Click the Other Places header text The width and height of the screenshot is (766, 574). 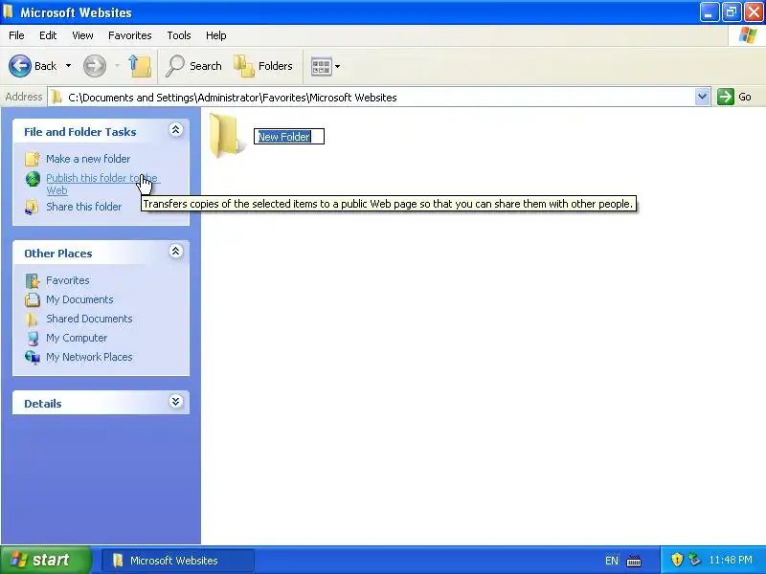[x=58, y=254]
